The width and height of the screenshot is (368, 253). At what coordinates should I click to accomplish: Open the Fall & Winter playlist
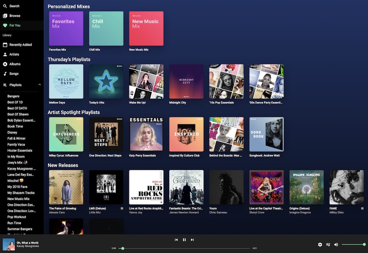(x=16, y=139)
